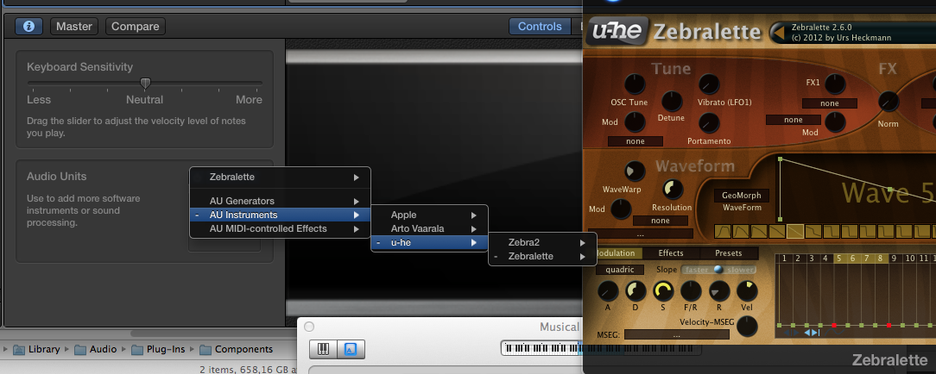The height and width of the screenshot is (374, 936).
Task: Open the GeoMorph waveform mode selector
Action: coord(742,196)
